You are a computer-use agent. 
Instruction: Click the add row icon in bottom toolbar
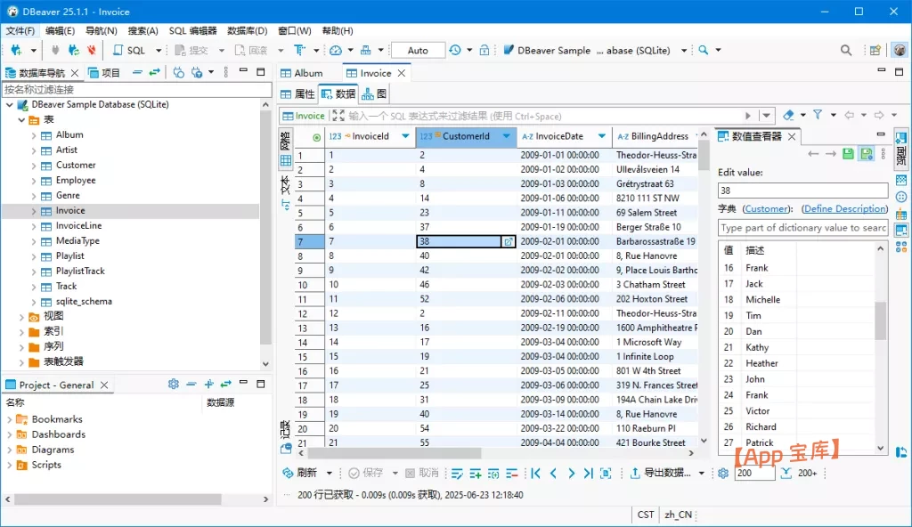tap(475, 474)
